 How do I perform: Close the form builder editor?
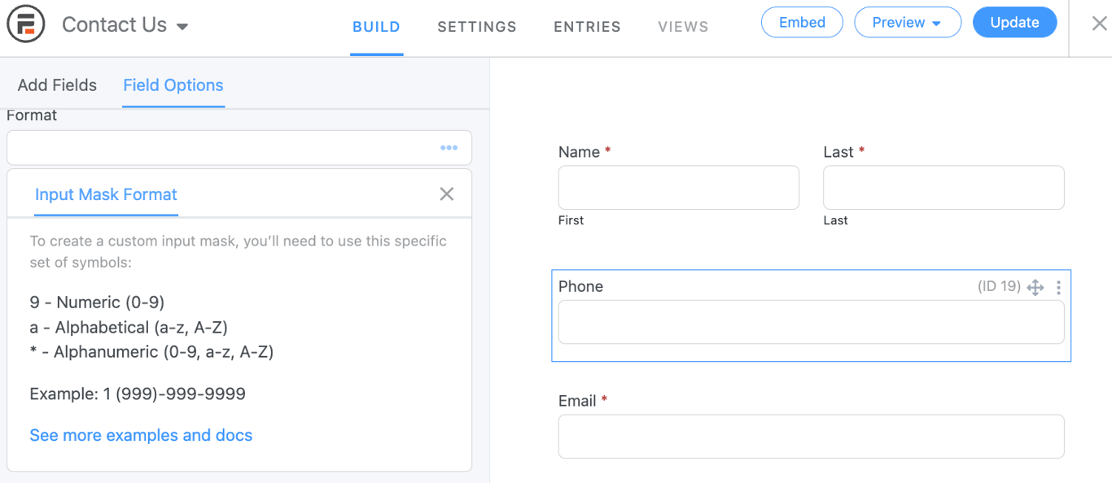tap(1098, 22)
